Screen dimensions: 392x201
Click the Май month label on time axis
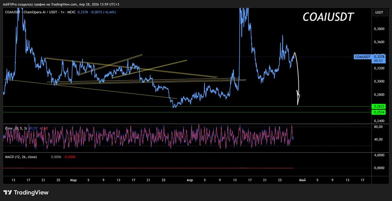pos(303,180)
